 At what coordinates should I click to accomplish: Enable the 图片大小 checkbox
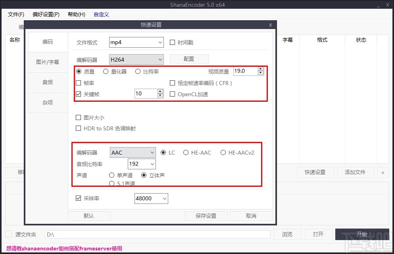[79, 117]
